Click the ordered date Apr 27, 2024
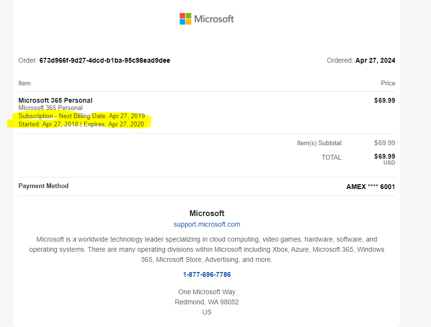The image size is (431, 327). pyautogui.click(x=375, y=60)
